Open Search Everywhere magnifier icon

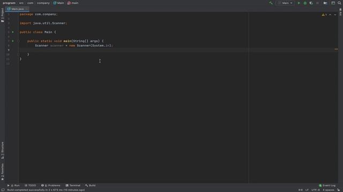[x=339, y=3]
